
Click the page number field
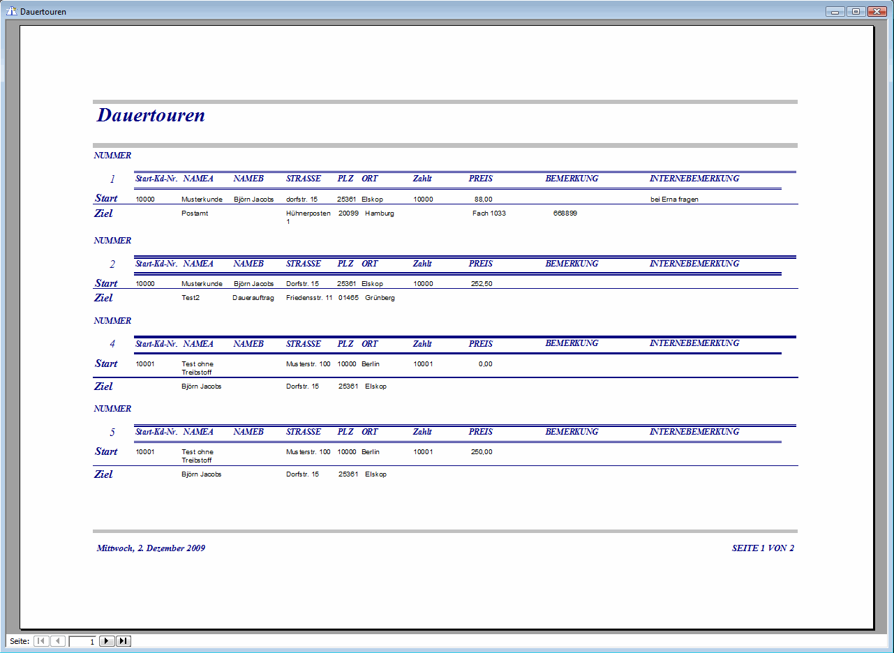pyautogui.click(x=83, y=641)
